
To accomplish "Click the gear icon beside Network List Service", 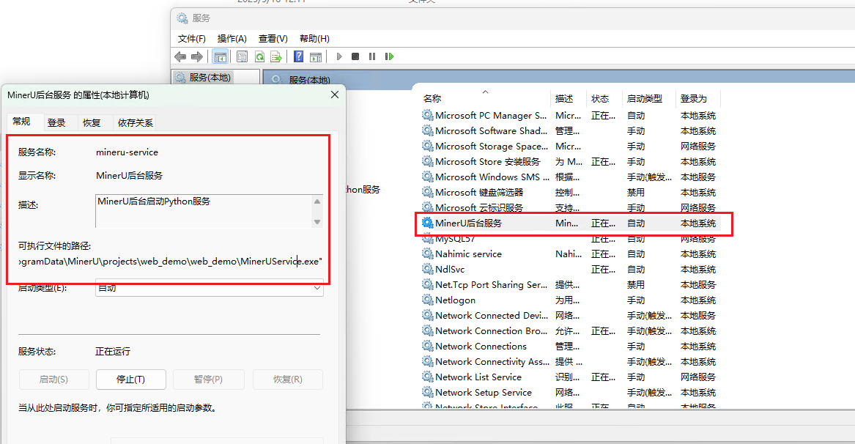I will tap(428, 377).
